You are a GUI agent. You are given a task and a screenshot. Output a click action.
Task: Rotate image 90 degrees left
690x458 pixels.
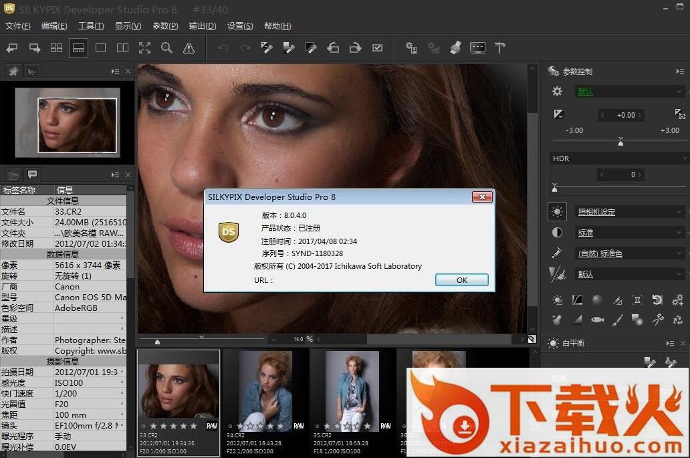(x=333, y=47)
